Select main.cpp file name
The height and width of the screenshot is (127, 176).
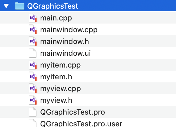(x=56, y=18)
